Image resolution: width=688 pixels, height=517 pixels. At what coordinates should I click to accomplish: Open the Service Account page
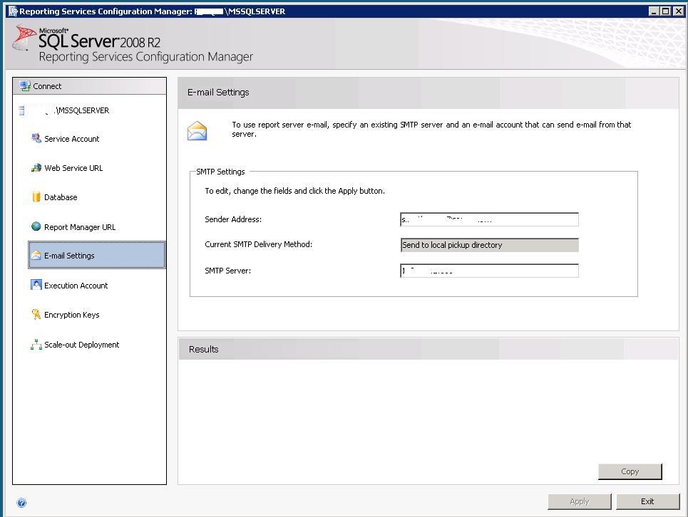(71, 139)
